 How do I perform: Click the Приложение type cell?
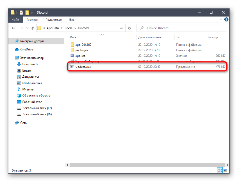tap(185, 67)
